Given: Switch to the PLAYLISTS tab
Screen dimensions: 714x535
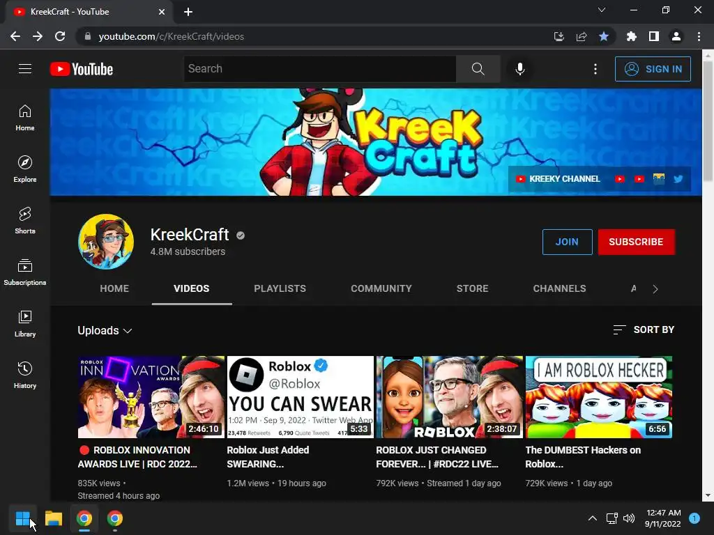Looking at the screenshot, I should pos(280,288).
